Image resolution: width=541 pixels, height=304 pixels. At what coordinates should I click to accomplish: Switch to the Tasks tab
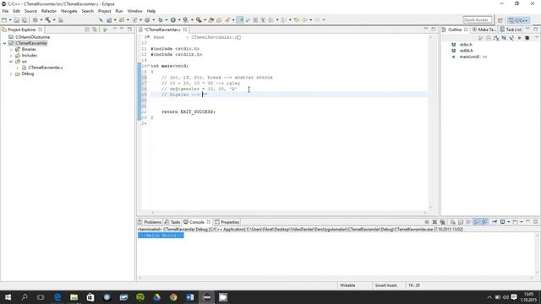pyautogui.click(x=172, y=222)
